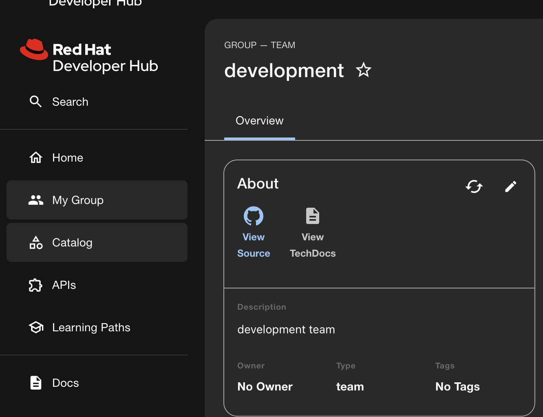The image size is (543, 417).
Task: Click the pencil edit icon in About card
Action: pos(510,186)
